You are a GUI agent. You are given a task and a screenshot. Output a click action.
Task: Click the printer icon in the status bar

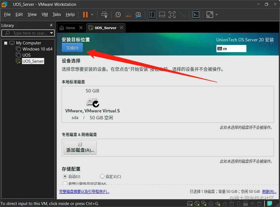pyautogui.click(x=211, y=203)
